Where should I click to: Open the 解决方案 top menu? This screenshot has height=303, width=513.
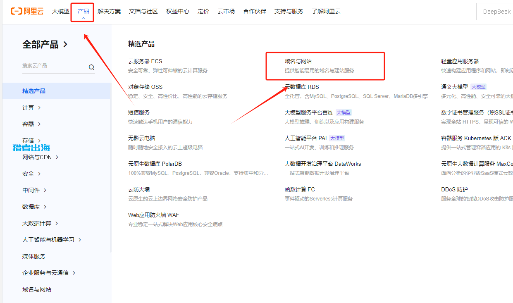pyautogui.click(x=109, y=11)
